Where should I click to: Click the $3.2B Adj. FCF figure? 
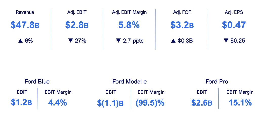click(x=182, y=25)
